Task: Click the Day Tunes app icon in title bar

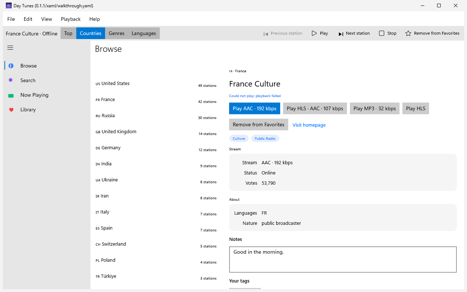Action: pos(9,5)
